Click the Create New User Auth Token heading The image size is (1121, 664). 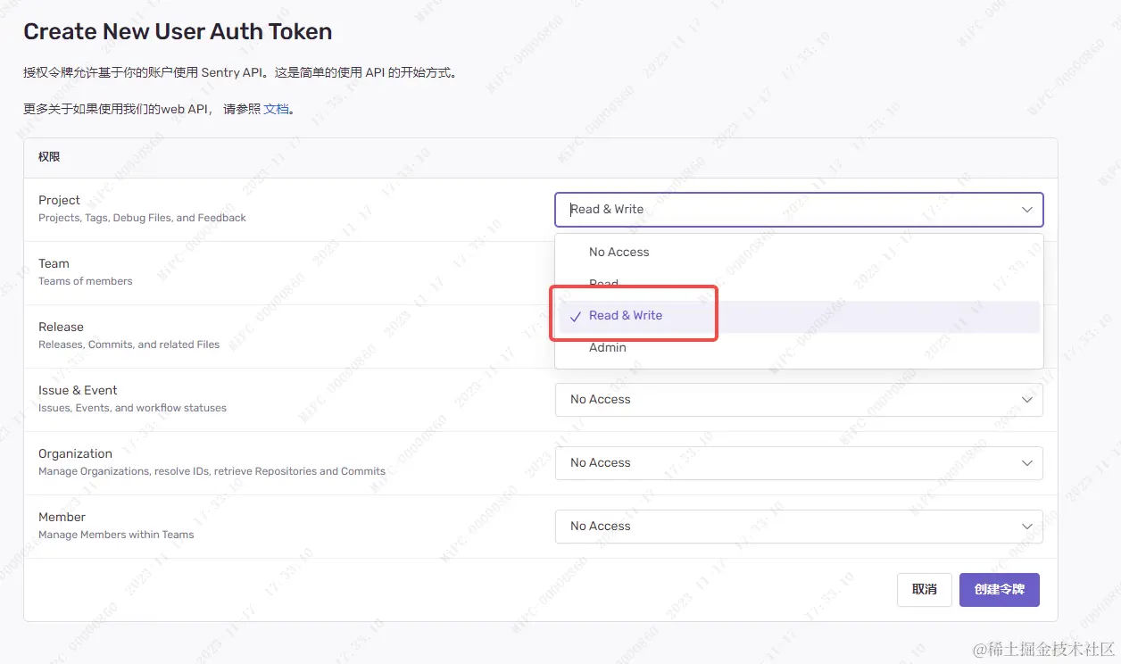pyautogui.click(x=178, y=32)
